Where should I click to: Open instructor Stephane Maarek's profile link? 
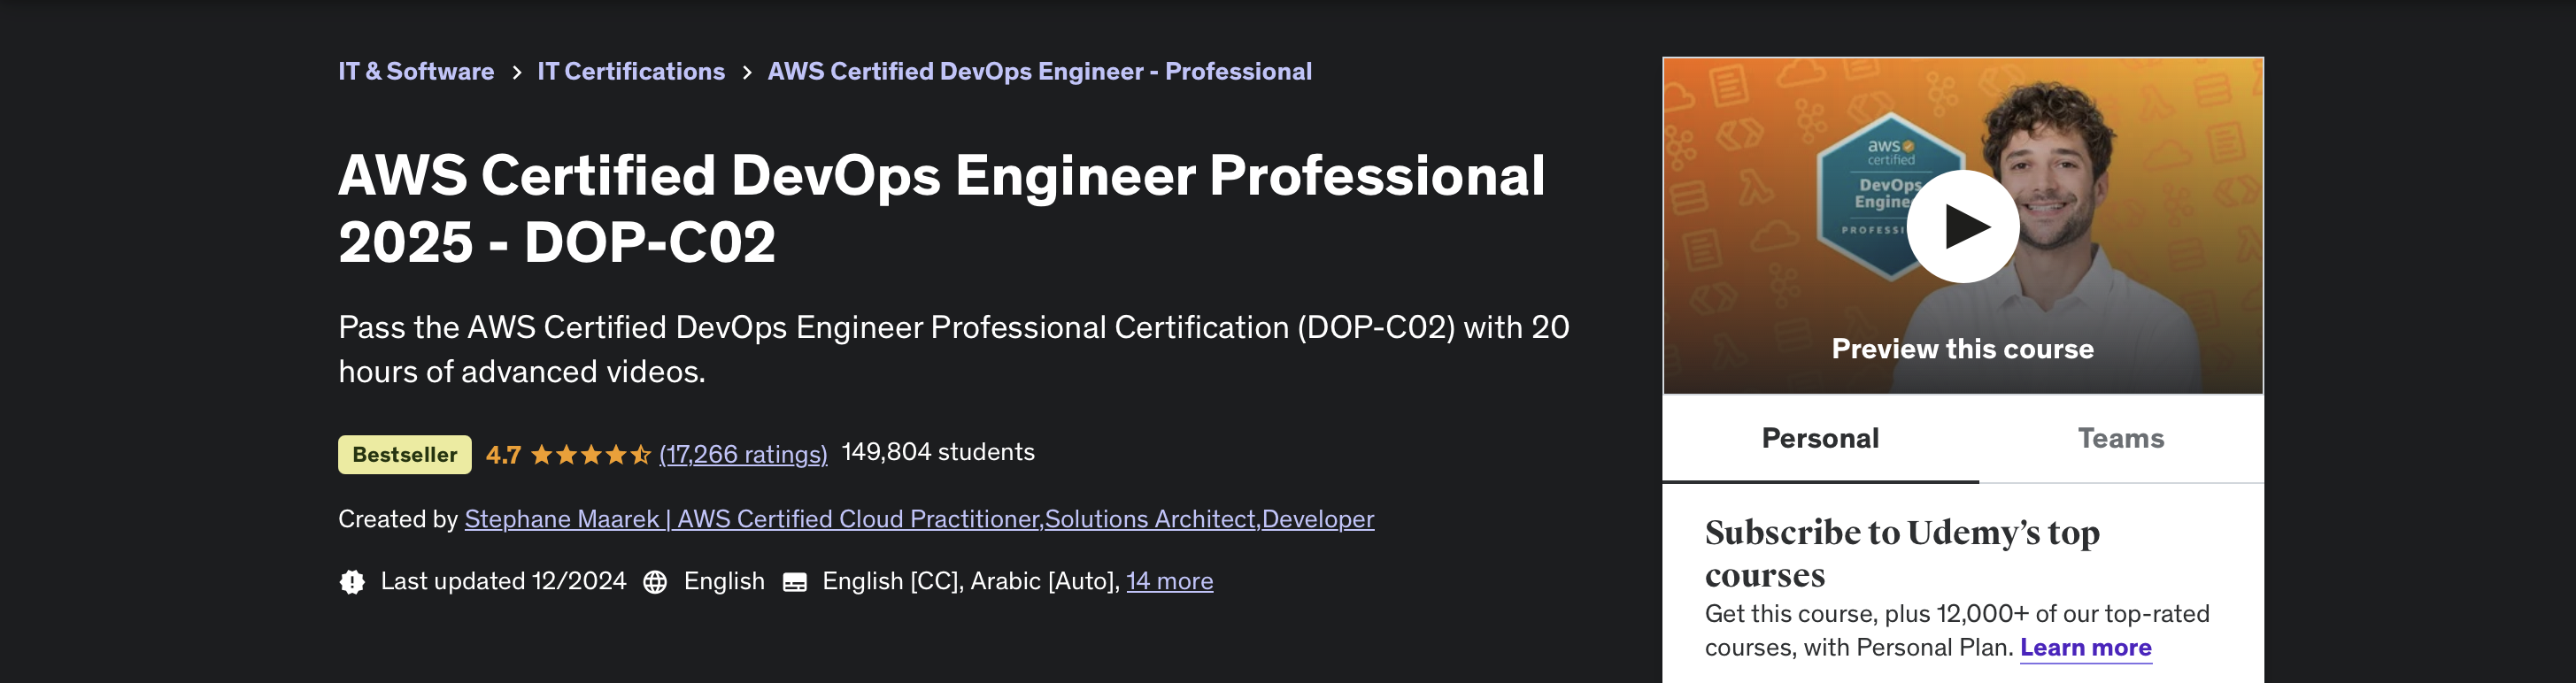919,519
